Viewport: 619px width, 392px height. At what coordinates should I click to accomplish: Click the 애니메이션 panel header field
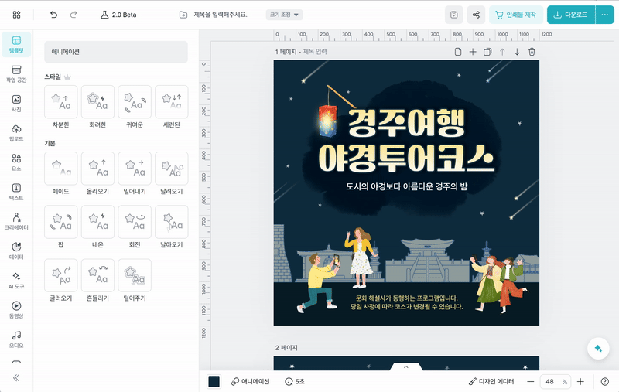pyautogui.click(x=116, y=52)
